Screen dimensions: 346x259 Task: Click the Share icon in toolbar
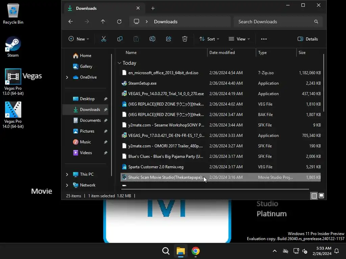169,39
